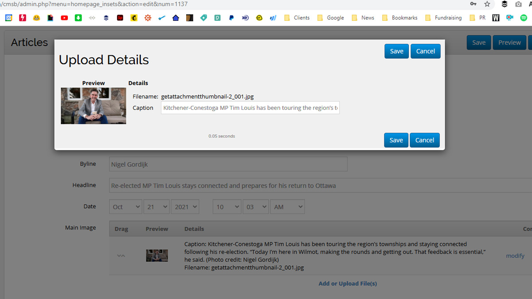Click the large preview photo in Upload Details
532x299 pixels.
94,106
